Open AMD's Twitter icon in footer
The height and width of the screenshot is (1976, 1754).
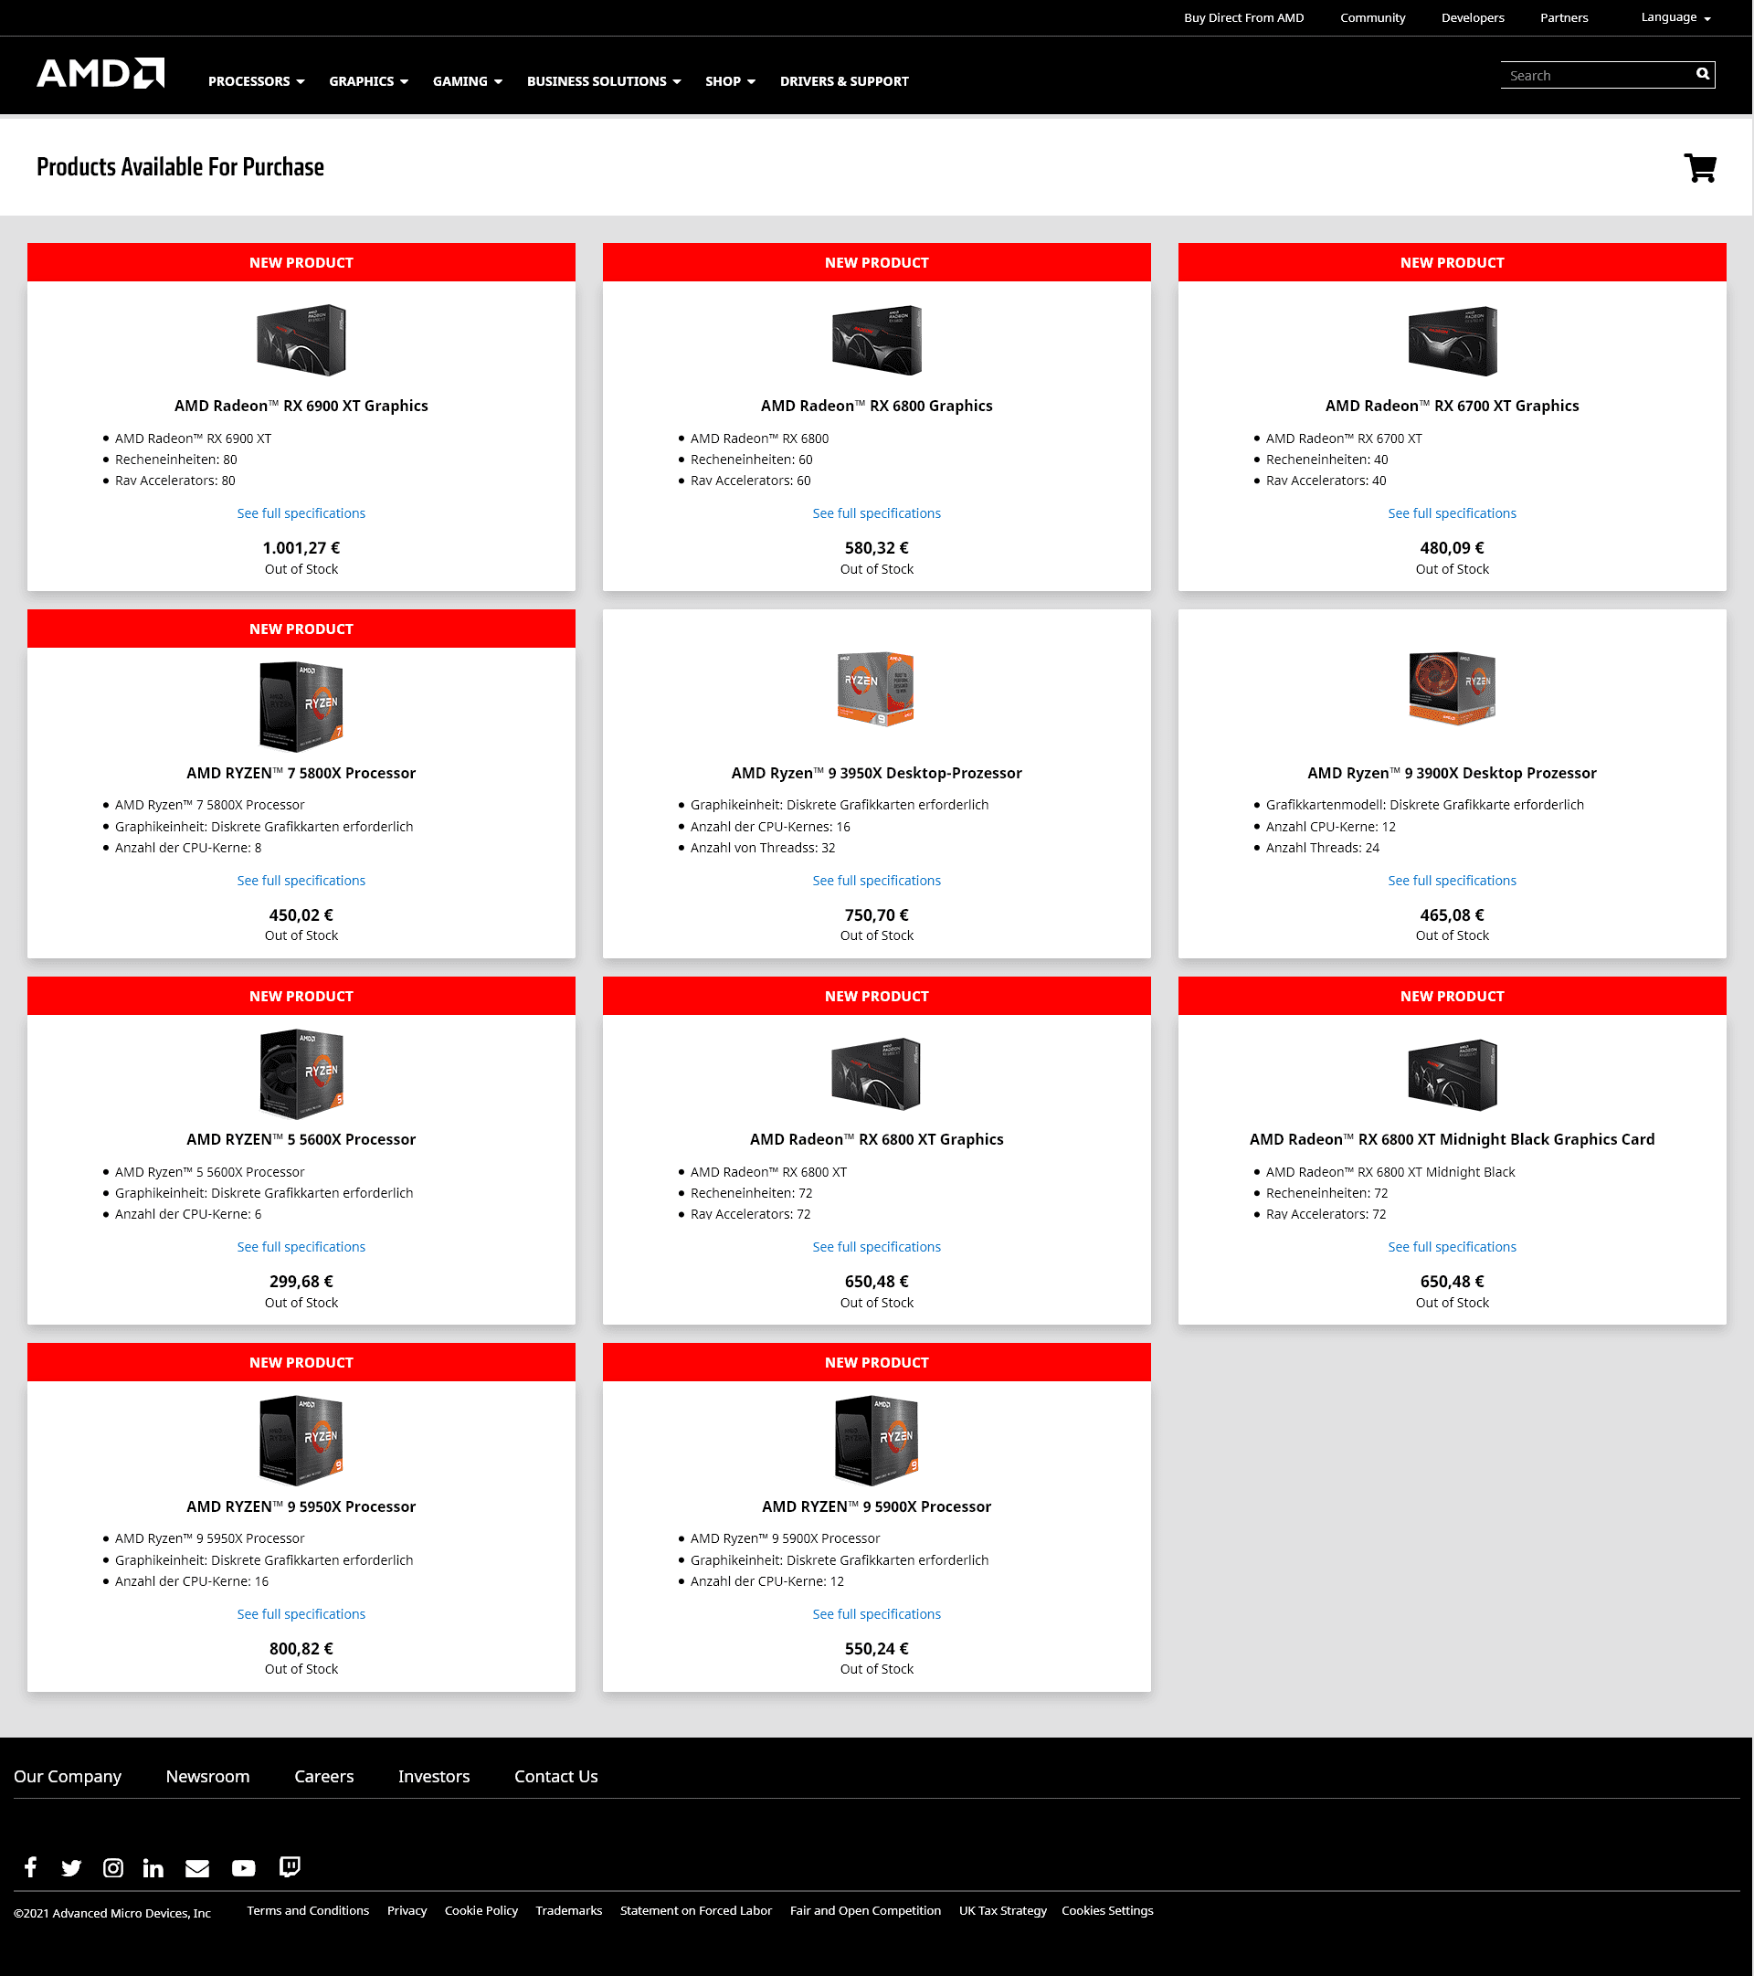pyautogui.click(x=71, y=1867)
